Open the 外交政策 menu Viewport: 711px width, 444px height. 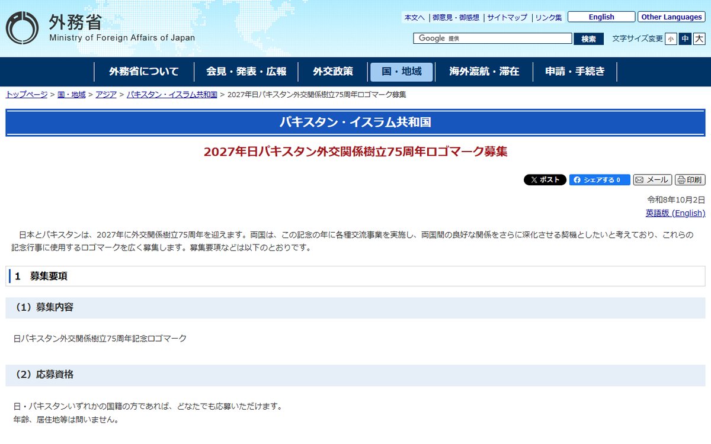[333, 72]
